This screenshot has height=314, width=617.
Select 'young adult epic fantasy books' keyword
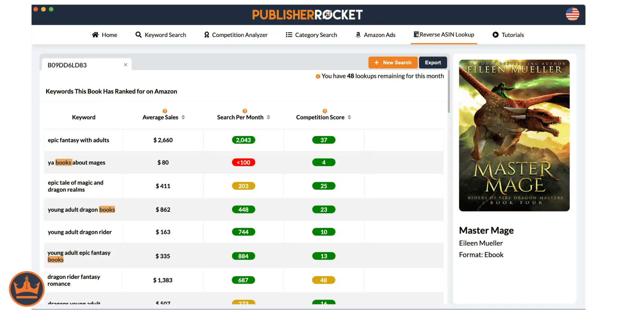coord(79,256)
